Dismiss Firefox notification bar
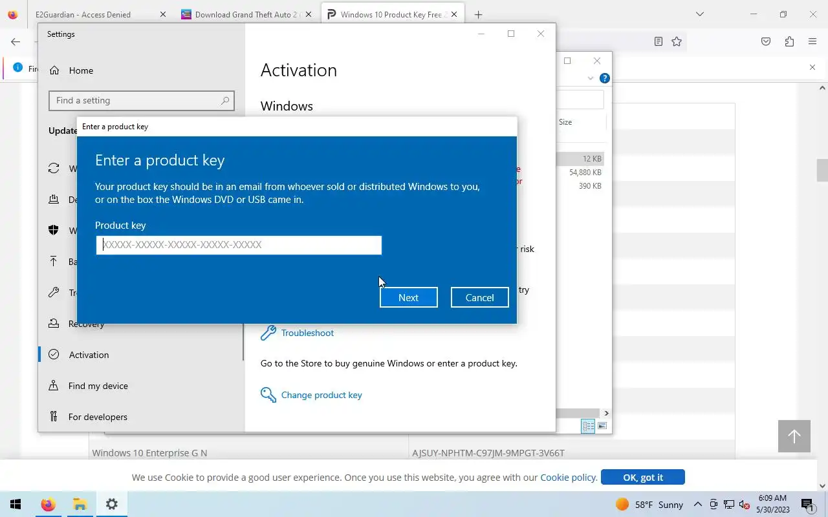Viewport: 828px width, 517px height. 812,67
